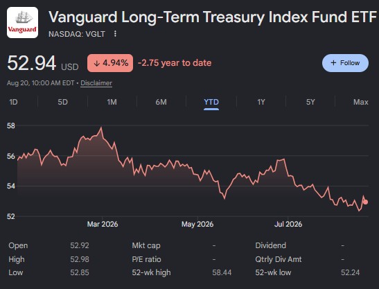Show the 1Y chart range
379x289 pixels.
tap(261, 102)
